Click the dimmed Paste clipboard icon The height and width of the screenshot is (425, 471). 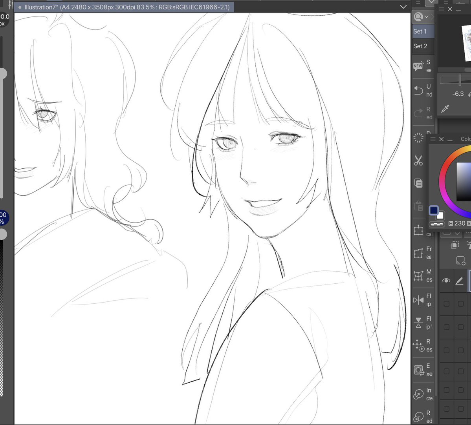(x=418, y=206)
